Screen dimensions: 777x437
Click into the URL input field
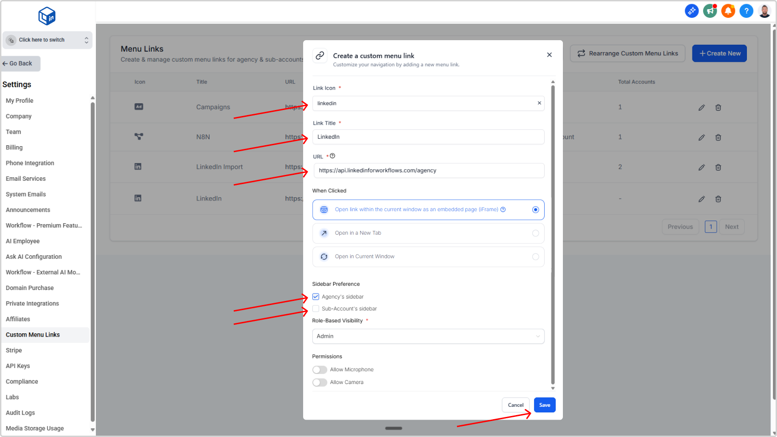pyautogui.click(x=428, y=171)
